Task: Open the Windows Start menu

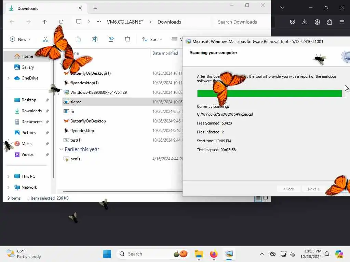Action: tap(107, 254)
